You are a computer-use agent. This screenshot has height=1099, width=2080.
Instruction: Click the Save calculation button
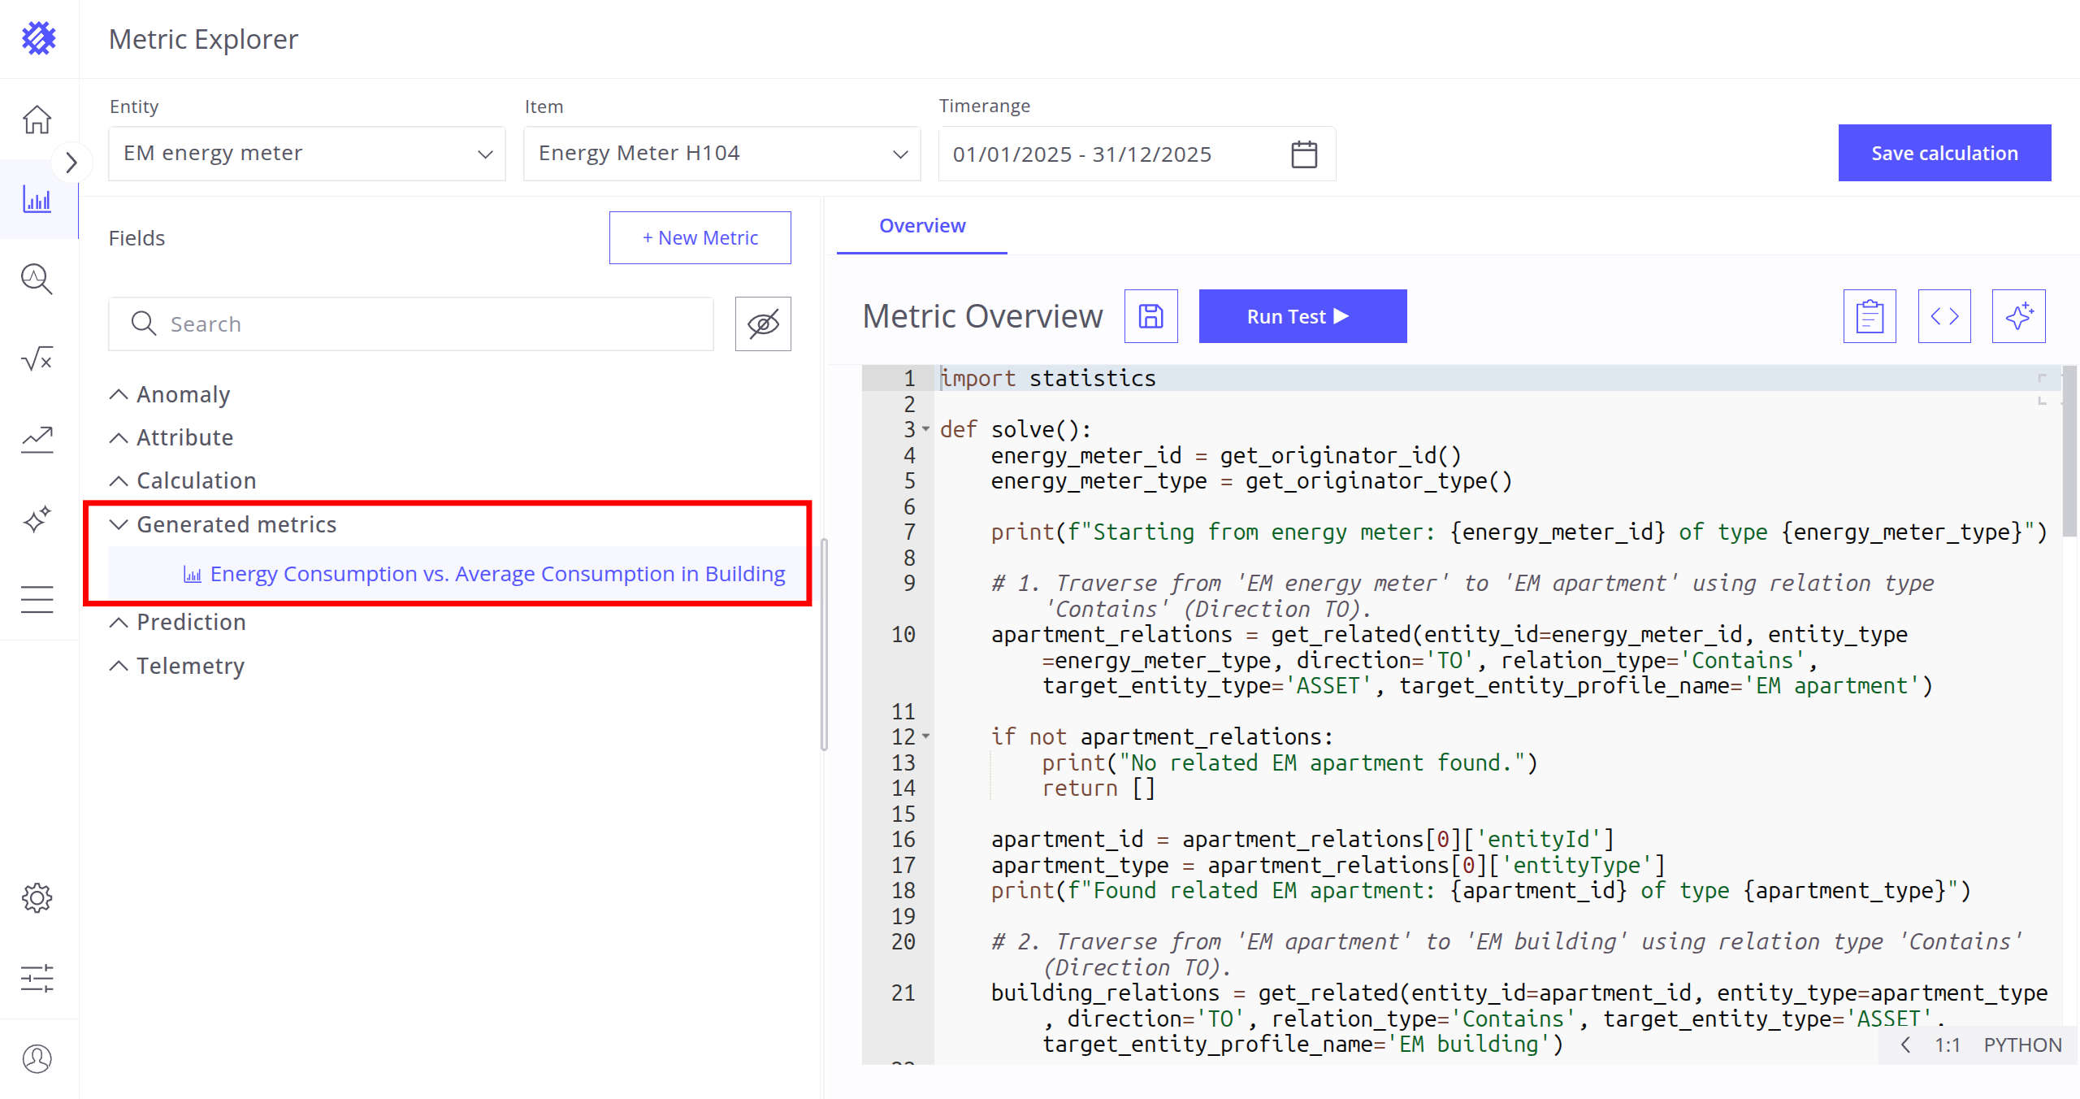coord(1944,153)
